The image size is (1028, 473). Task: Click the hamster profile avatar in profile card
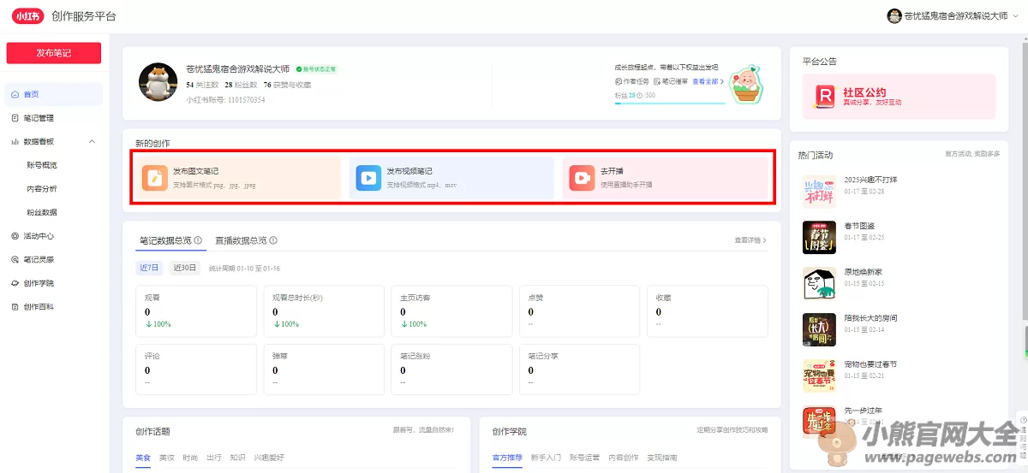point(158,82)
